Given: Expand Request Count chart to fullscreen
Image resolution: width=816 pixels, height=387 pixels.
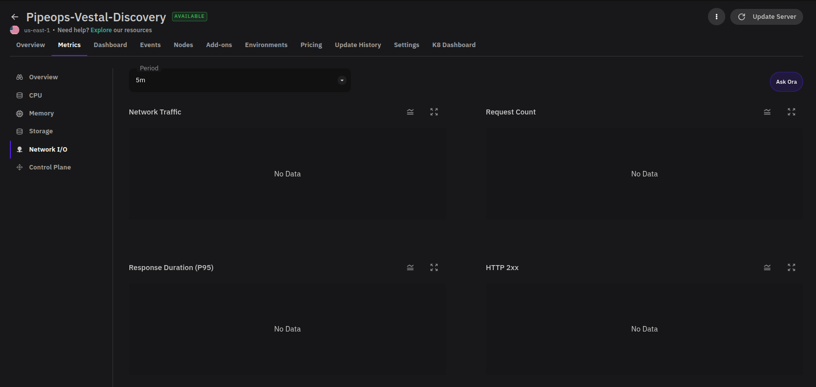Looking at the screenshot, I should point(791,112).
